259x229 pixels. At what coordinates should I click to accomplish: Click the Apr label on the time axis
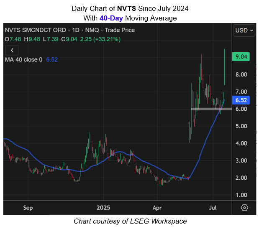[x=157, y=208]
